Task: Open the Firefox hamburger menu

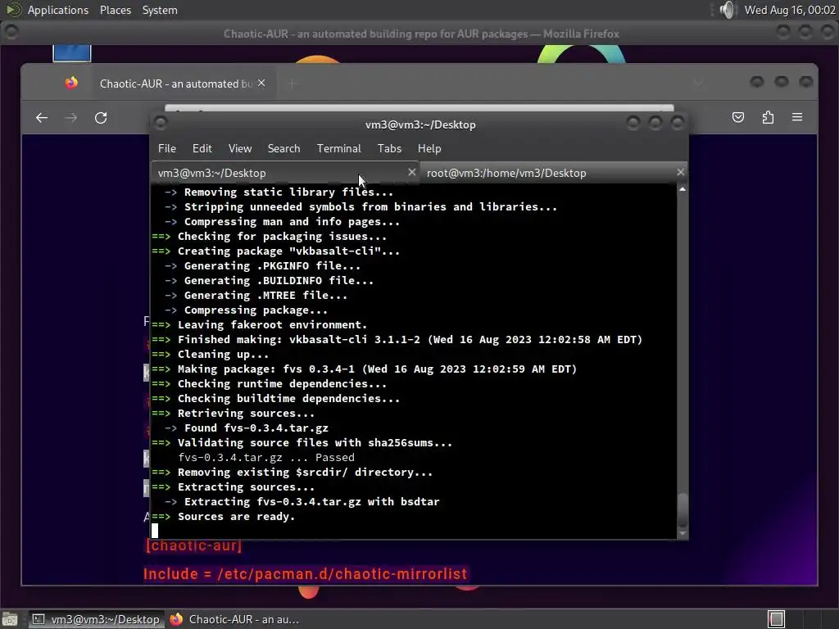Action: (x=797, y=117)
